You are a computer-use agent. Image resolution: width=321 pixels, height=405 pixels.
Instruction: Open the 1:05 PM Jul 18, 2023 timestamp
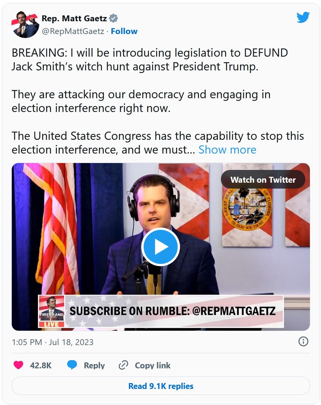pyautogui.click(x=53, y=342)
